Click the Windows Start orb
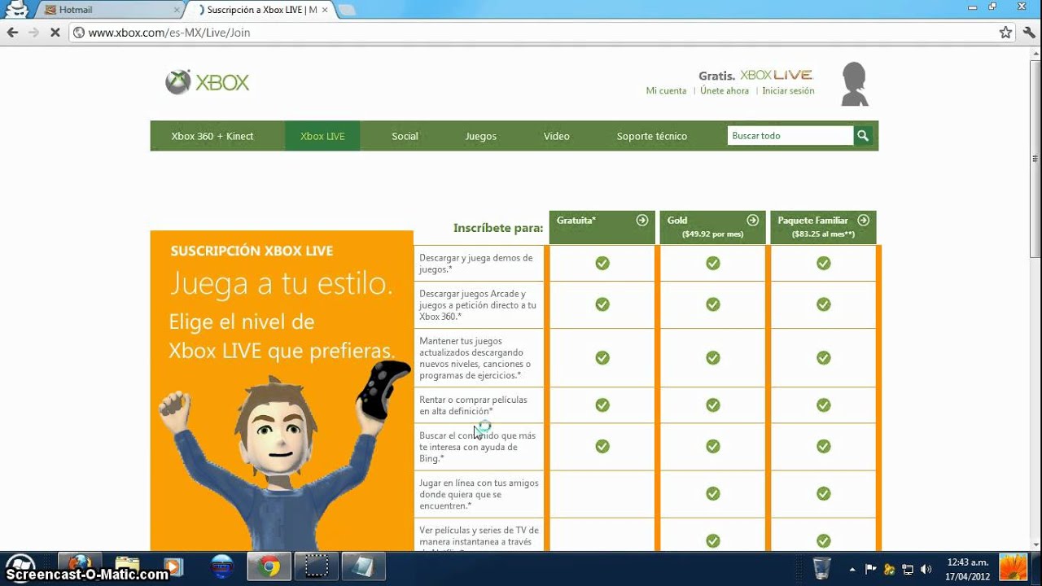 20,567
